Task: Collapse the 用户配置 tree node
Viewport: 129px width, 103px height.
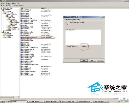Action: tap(2, 32)
